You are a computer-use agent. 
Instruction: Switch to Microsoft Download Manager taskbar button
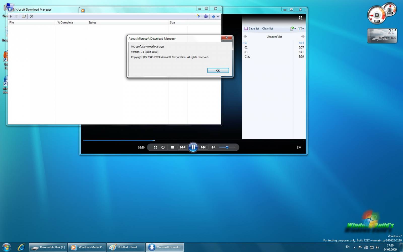(165, 247)
